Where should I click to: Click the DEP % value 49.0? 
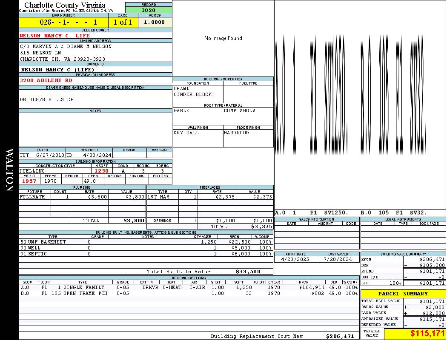point(90,181)
